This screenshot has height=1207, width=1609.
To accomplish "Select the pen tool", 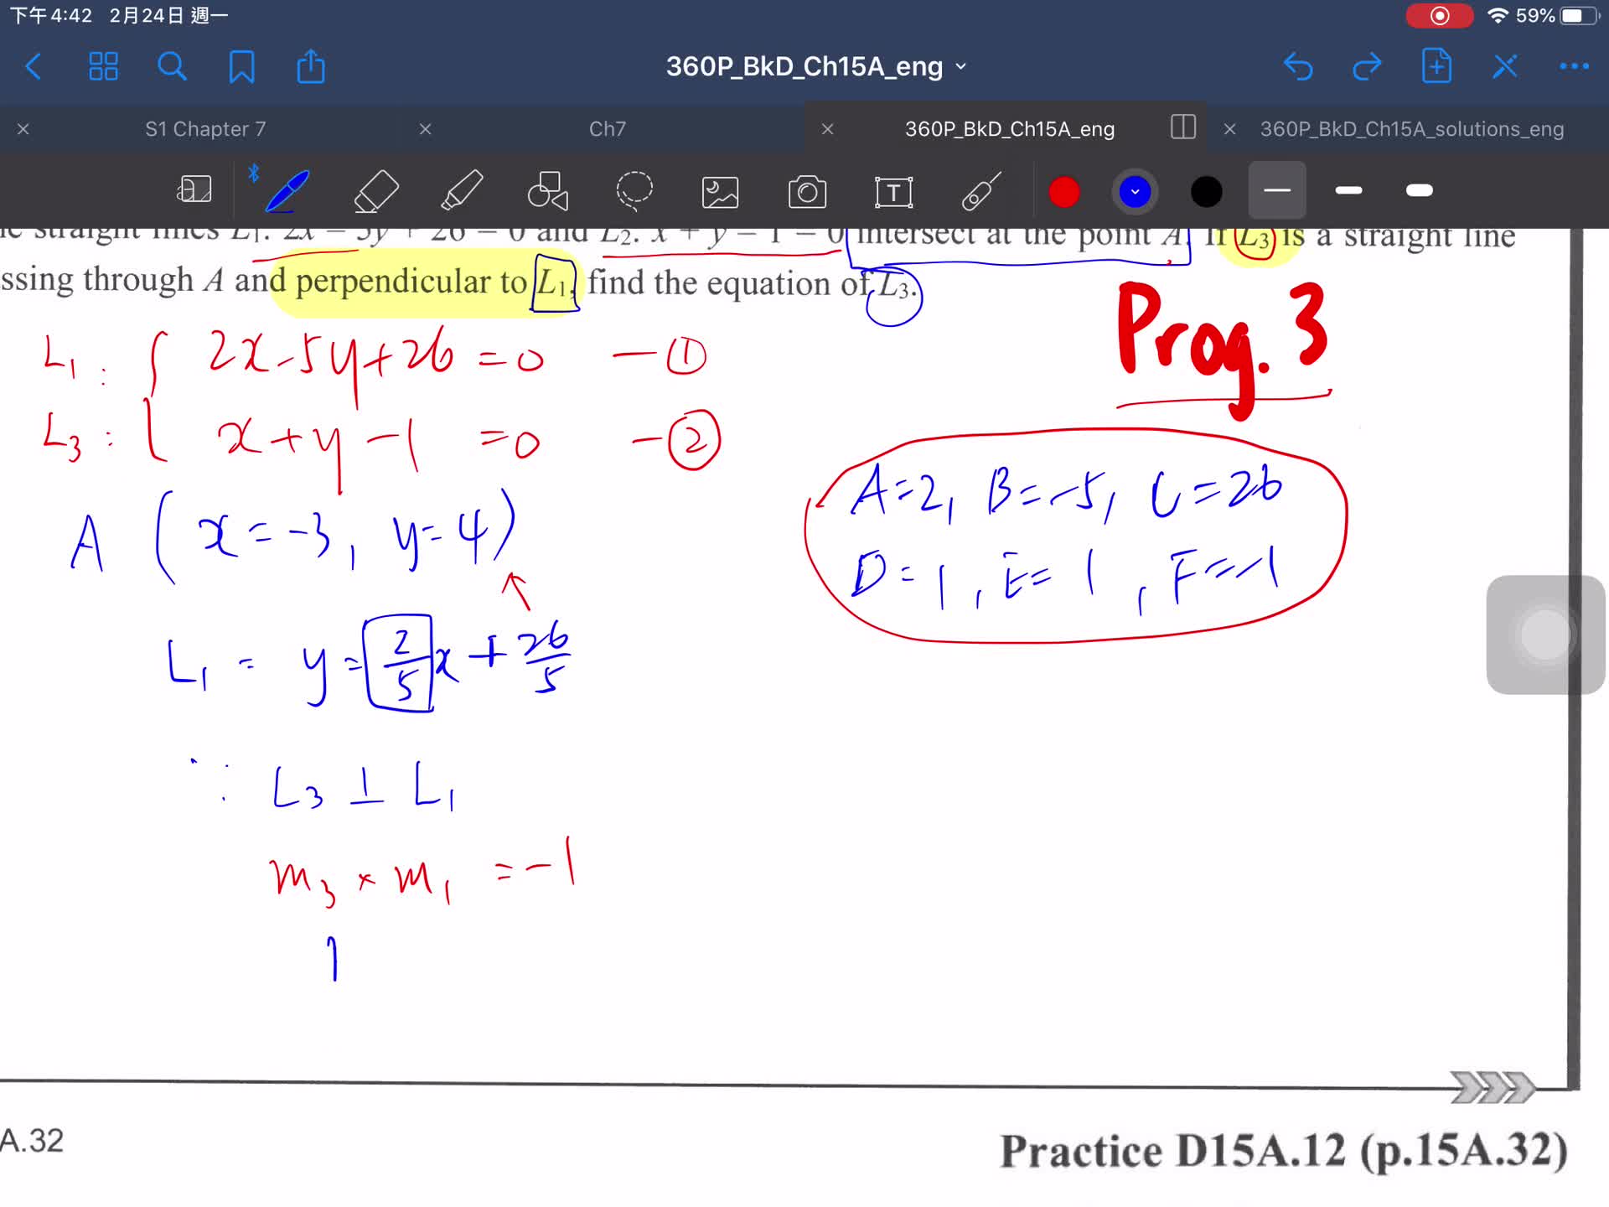I will pyautogui.click(x=287, y=191).
